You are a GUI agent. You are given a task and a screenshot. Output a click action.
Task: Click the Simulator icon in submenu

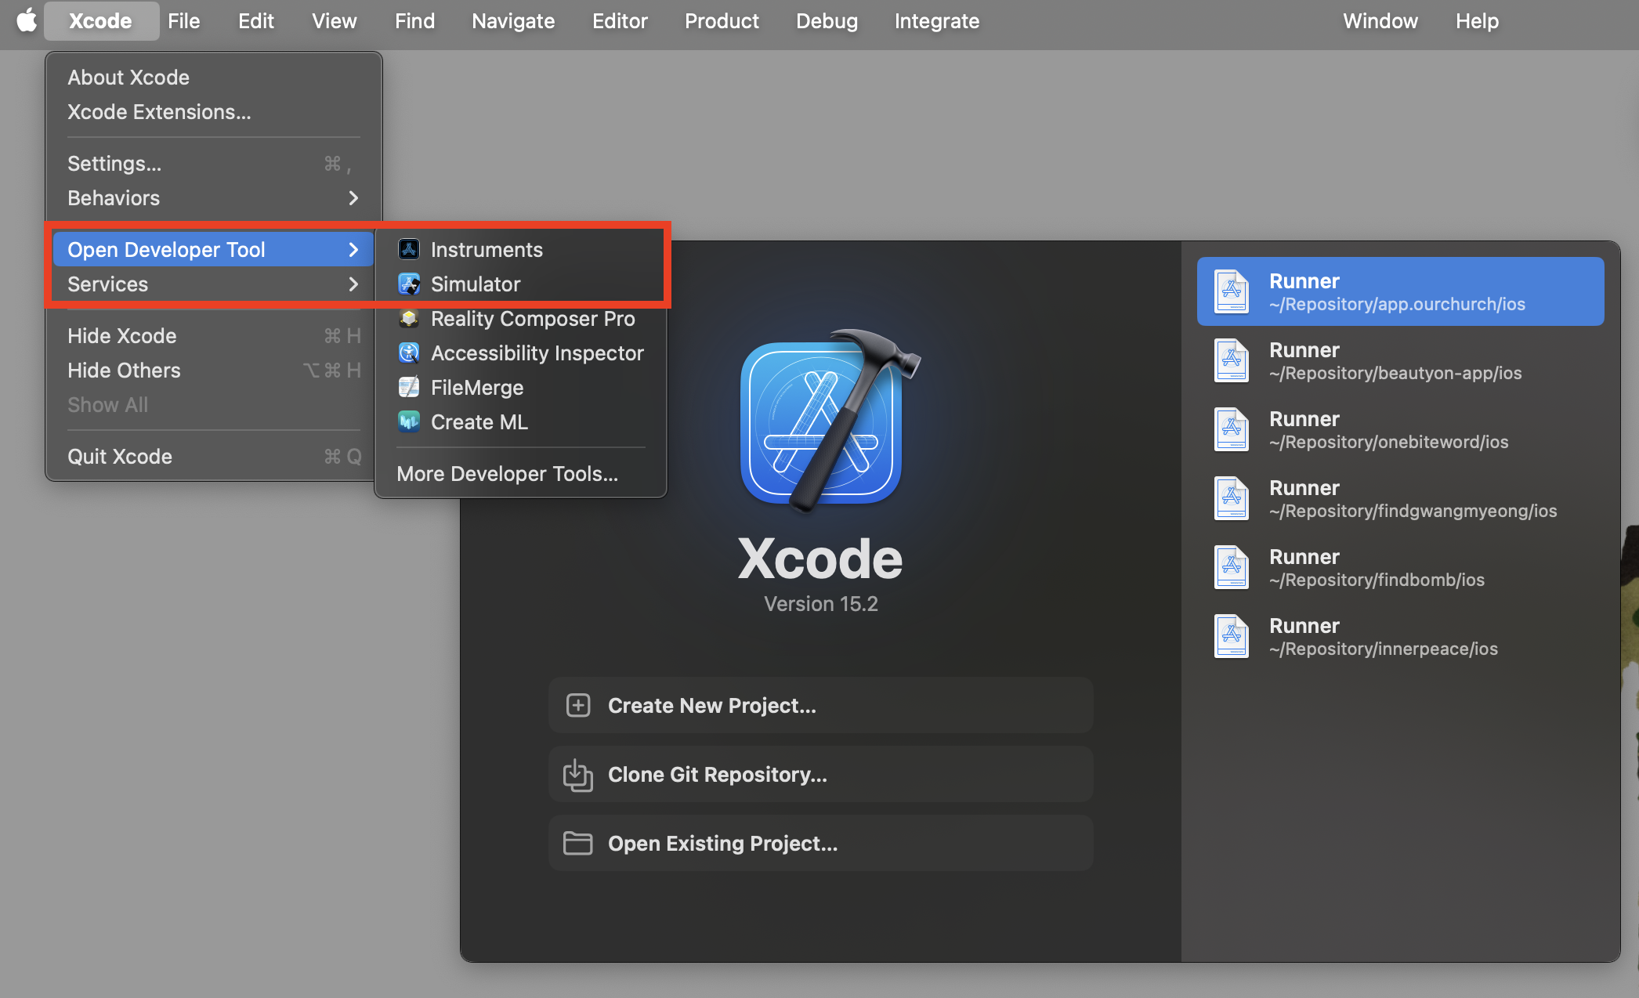[409, 284]
